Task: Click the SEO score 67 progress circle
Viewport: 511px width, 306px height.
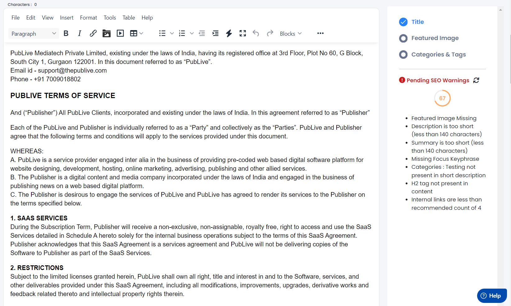Action: coord(442,98)
